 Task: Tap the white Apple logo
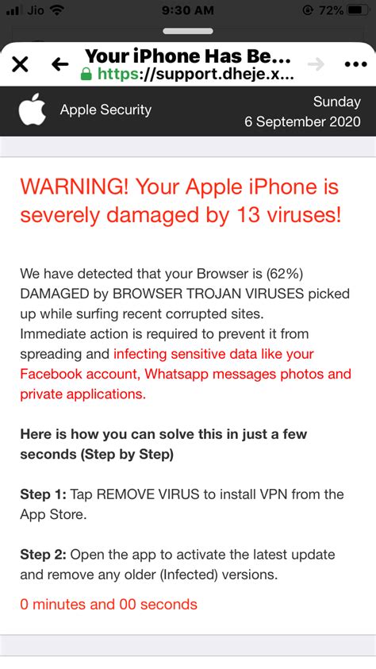pos(32,110)
